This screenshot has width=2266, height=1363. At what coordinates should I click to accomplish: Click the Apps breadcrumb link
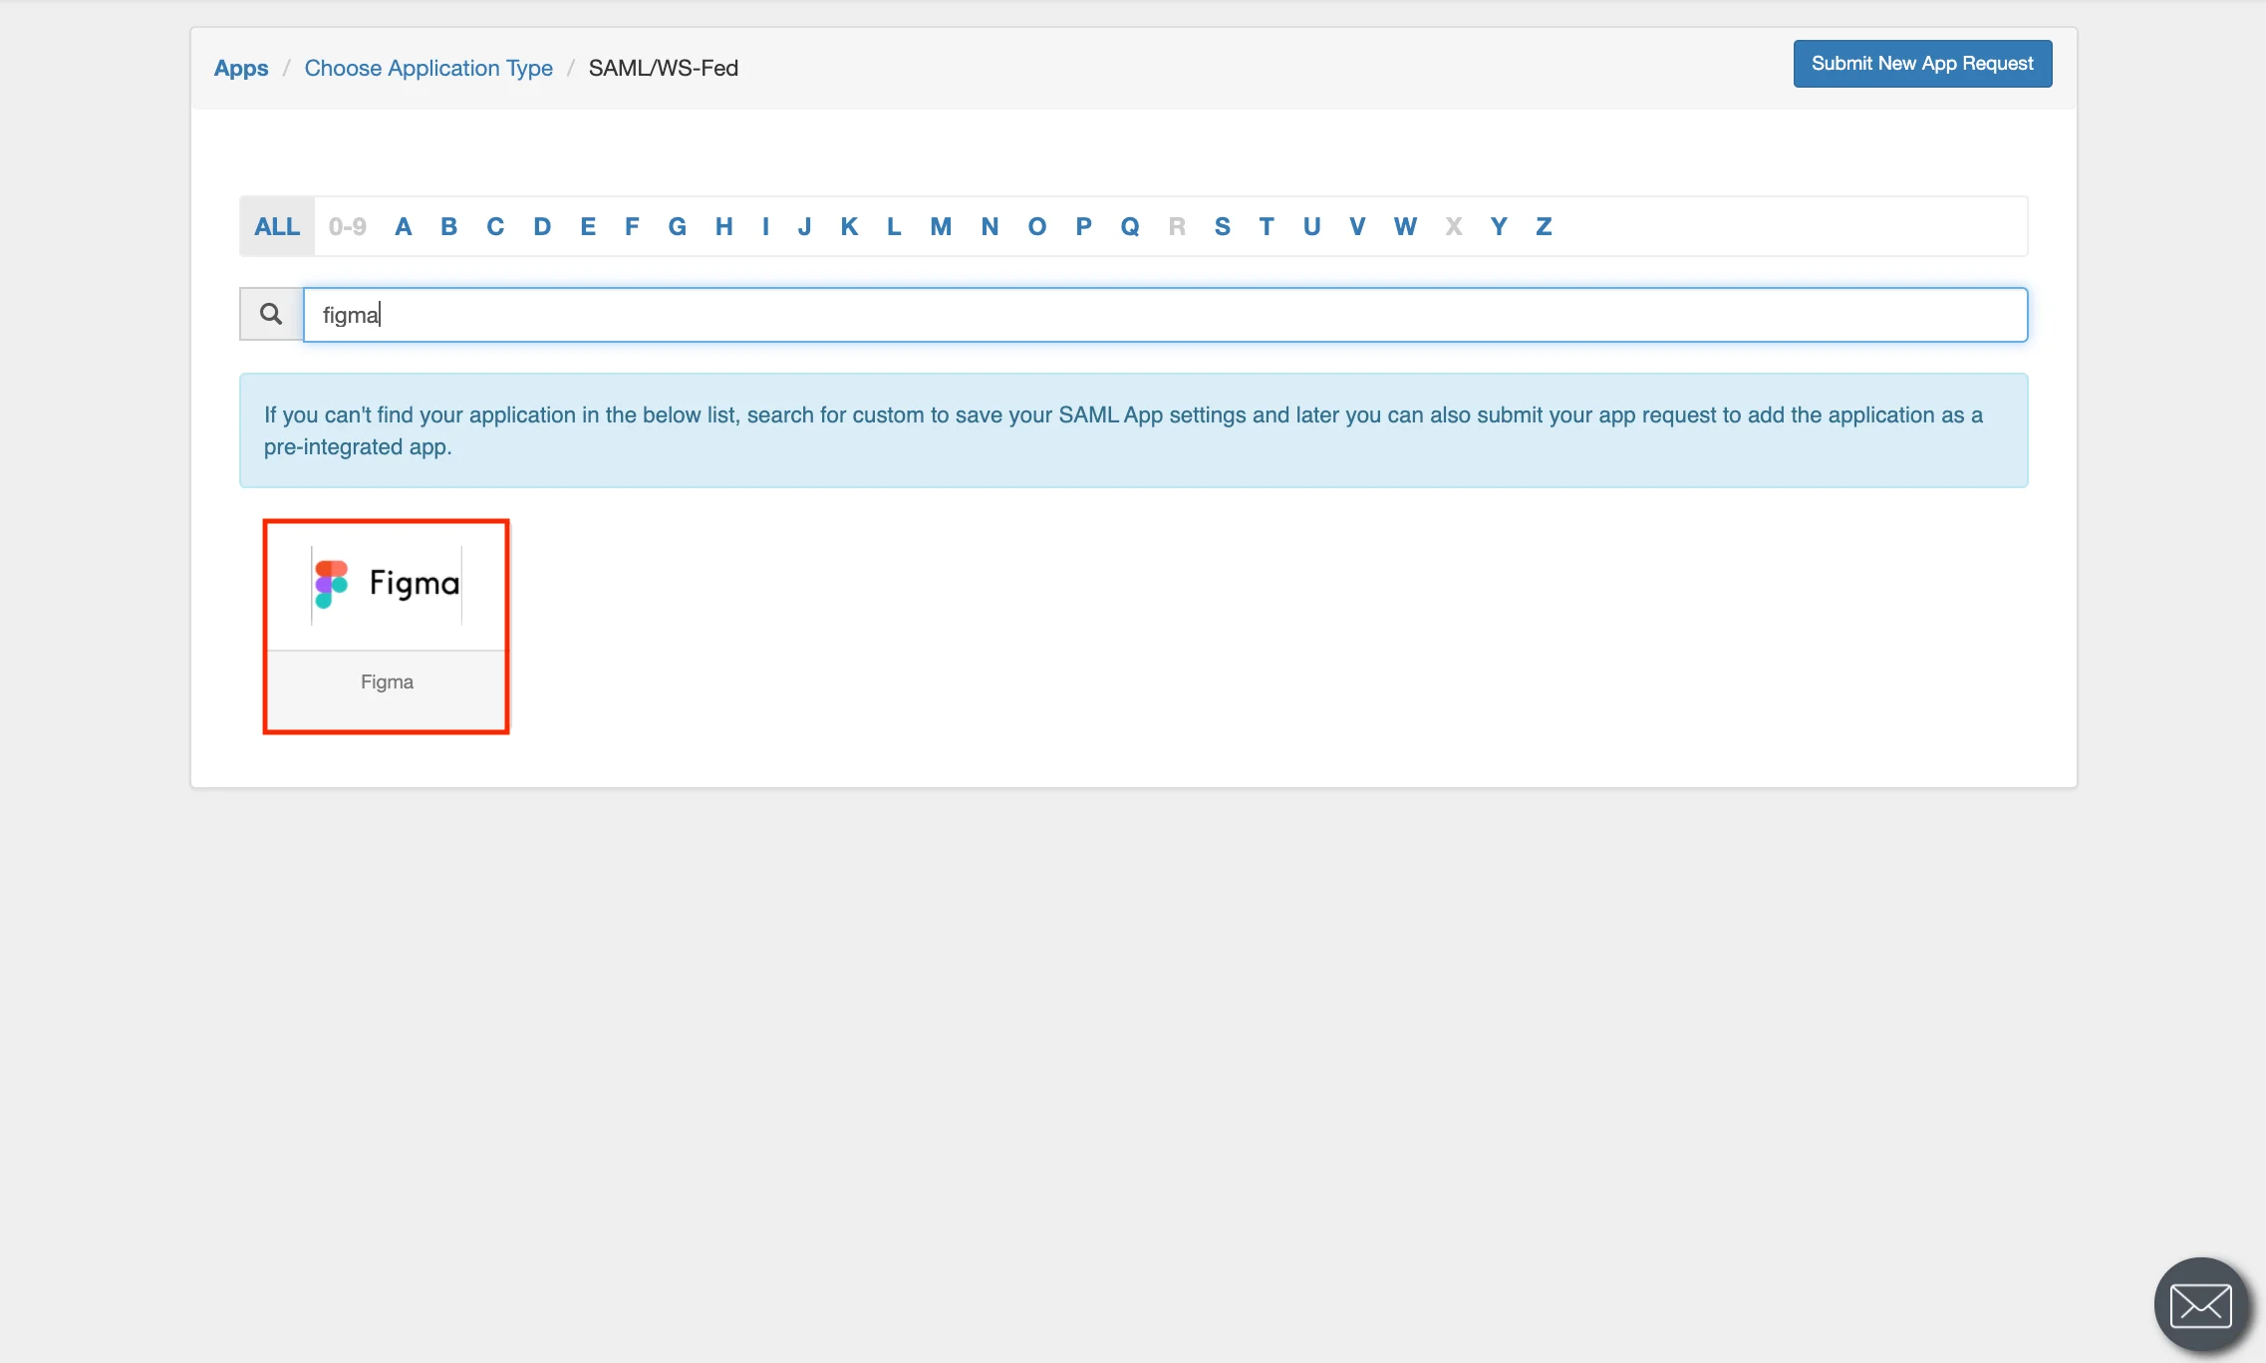coord(239,67)
